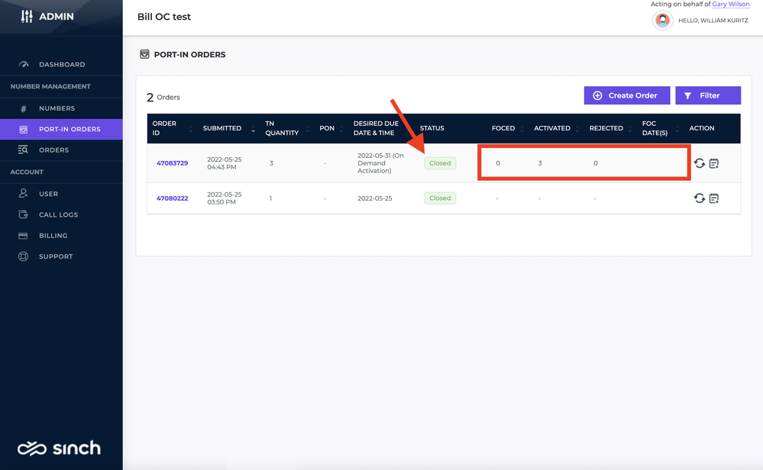Click the calendar icon for order 47080222

[714, 198]
